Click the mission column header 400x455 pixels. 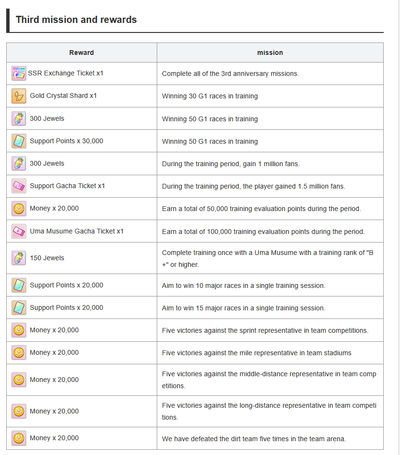pyautogui.click(x=270, y=53)
